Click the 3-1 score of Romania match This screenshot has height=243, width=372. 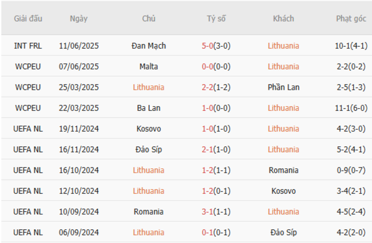(x=207, y=212)
